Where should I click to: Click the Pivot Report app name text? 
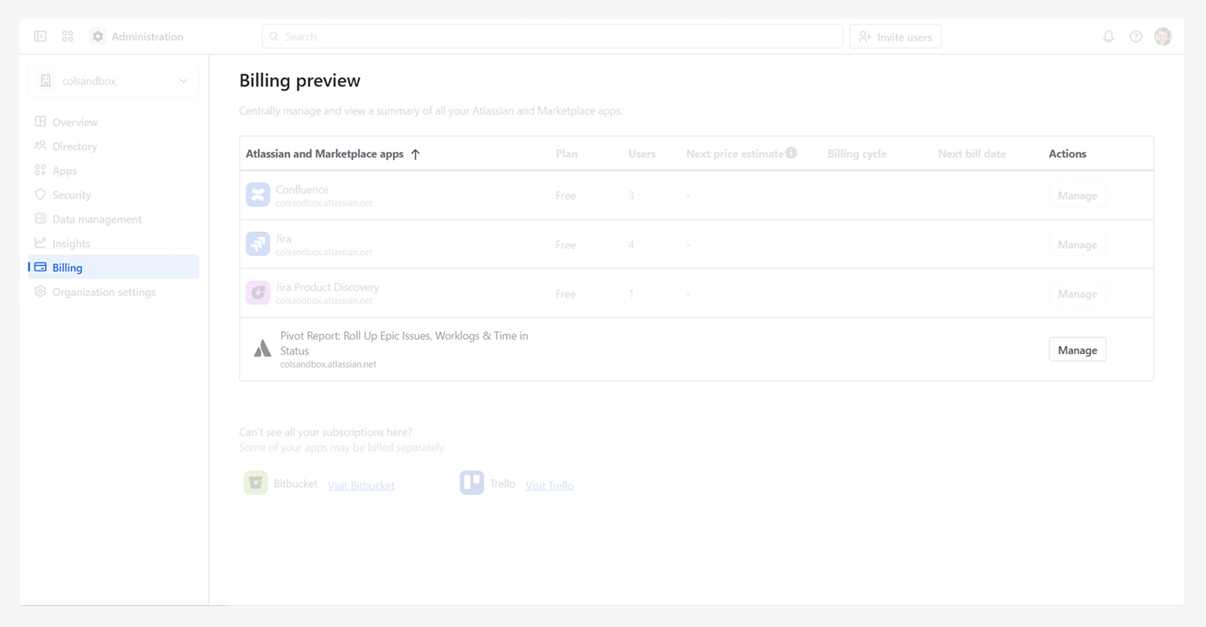click(404, 343)
